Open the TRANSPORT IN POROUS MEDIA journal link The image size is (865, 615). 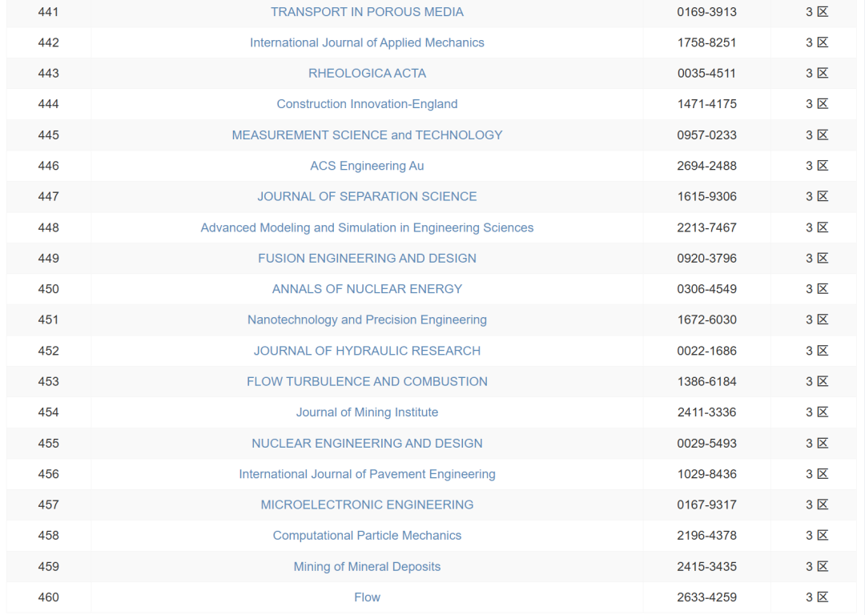(x=367, y=11)
